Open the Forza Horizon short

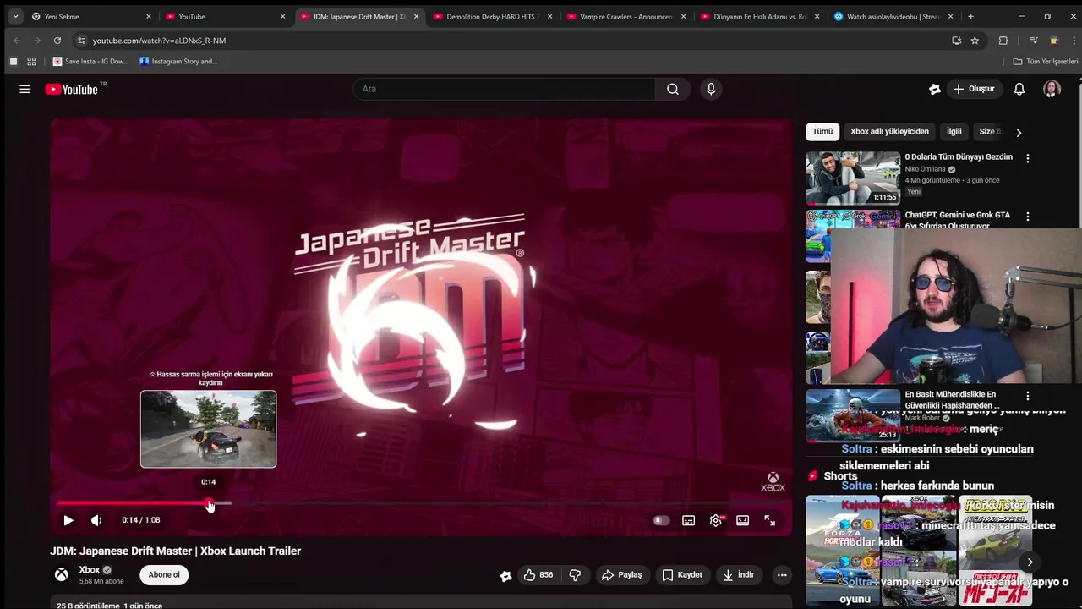(843, 551)
